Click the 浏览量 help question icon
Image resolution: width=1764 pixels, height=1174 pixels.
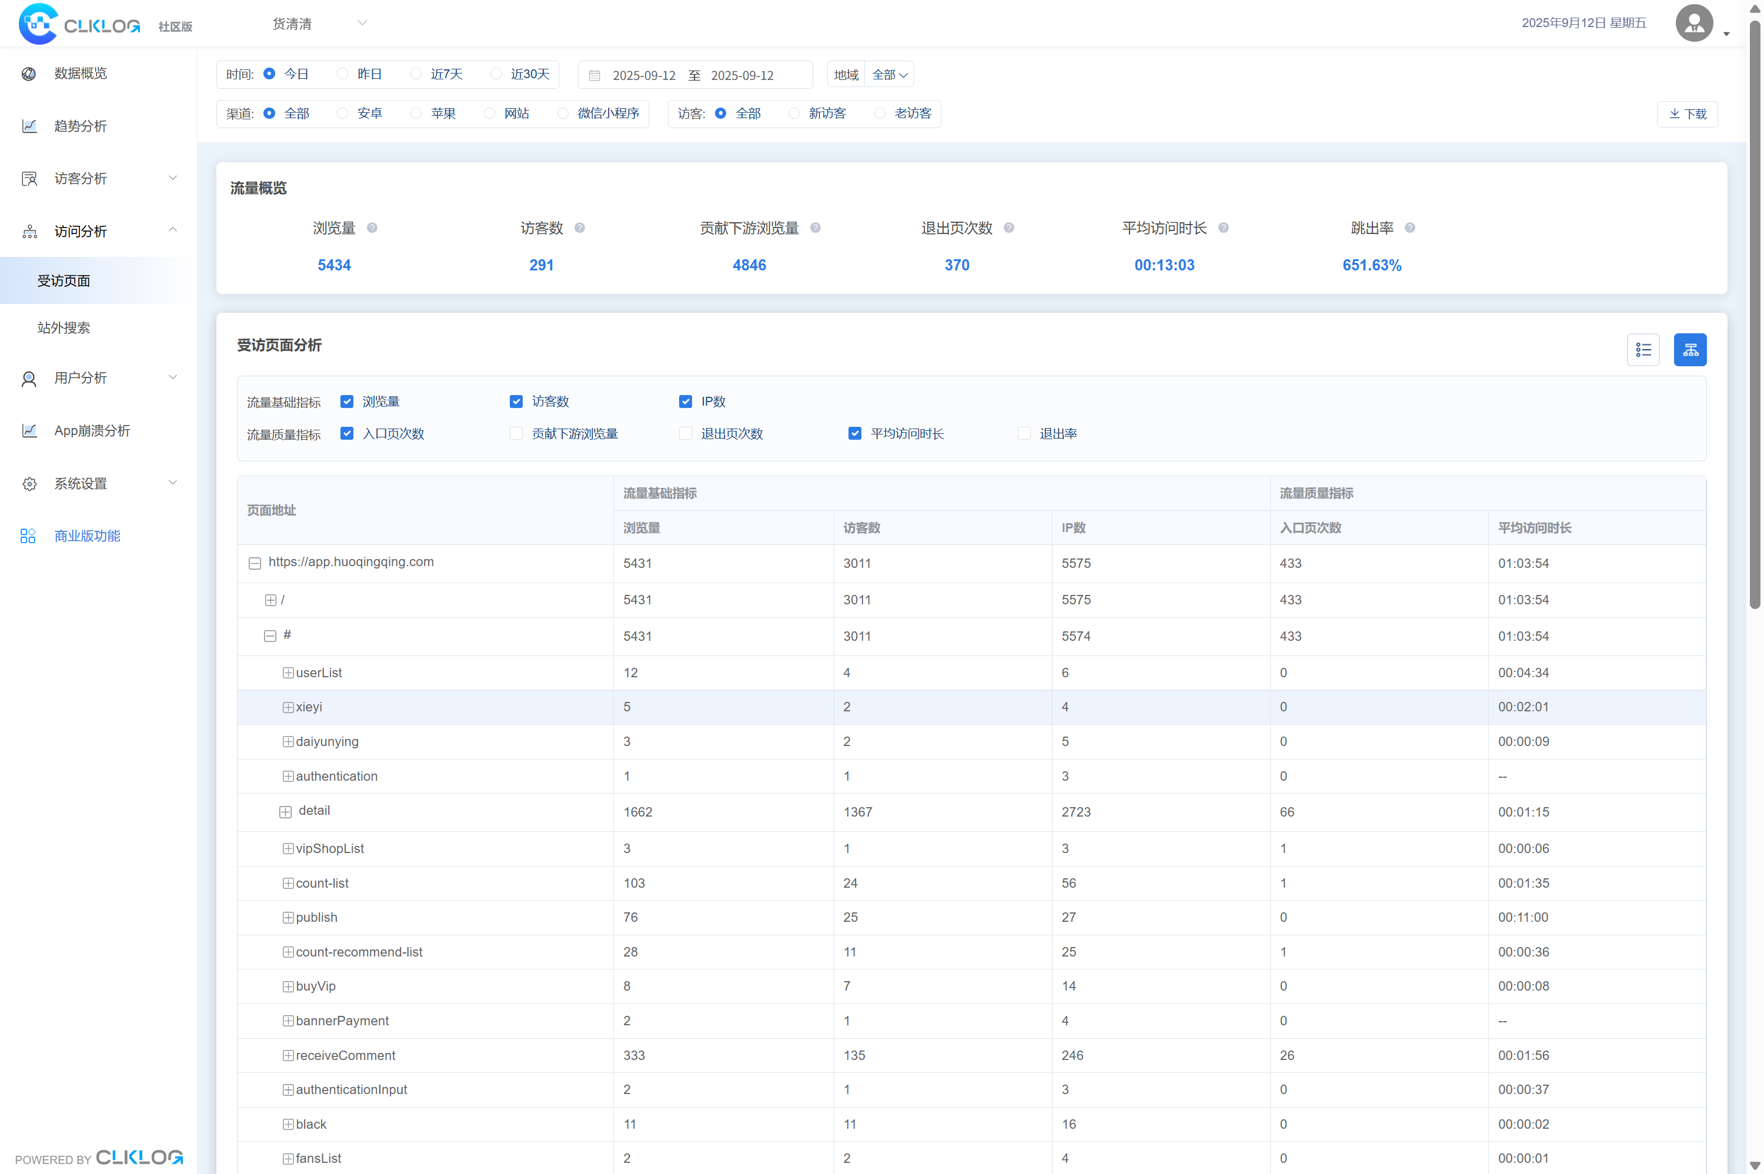point(372,228)
